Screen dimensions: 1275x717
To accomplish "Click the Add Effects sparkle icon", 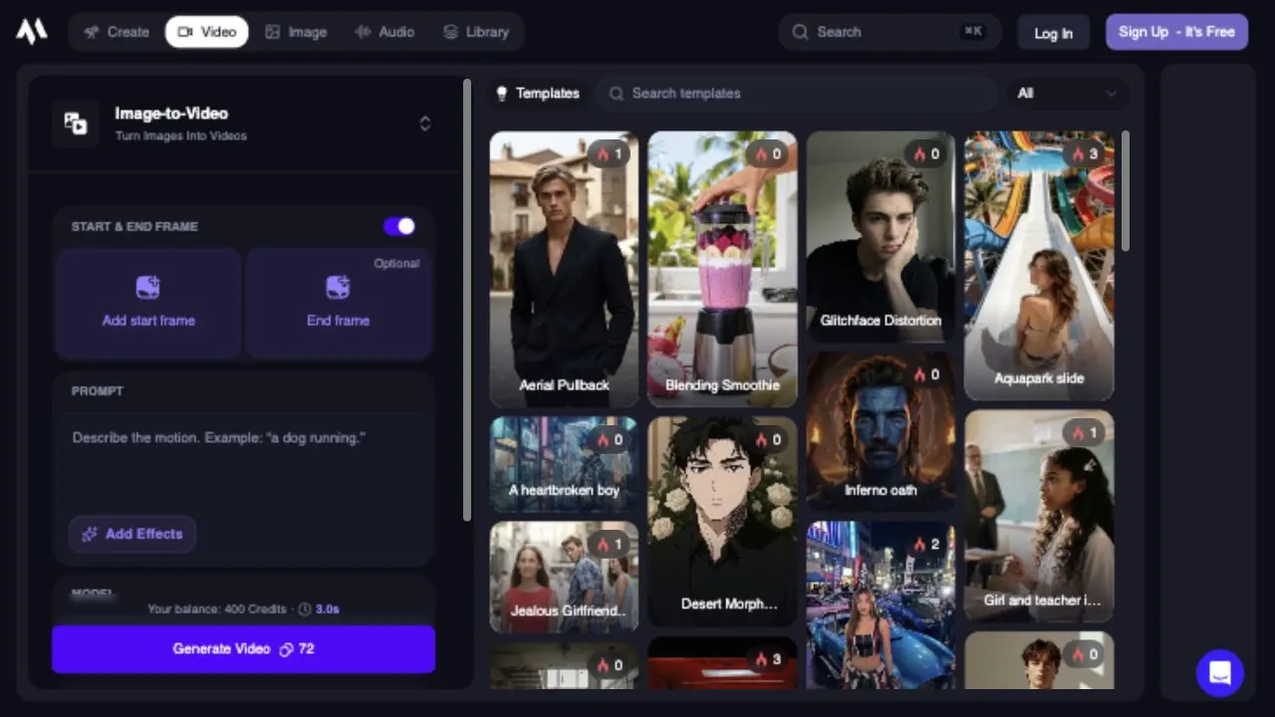I will coord(90,534).
